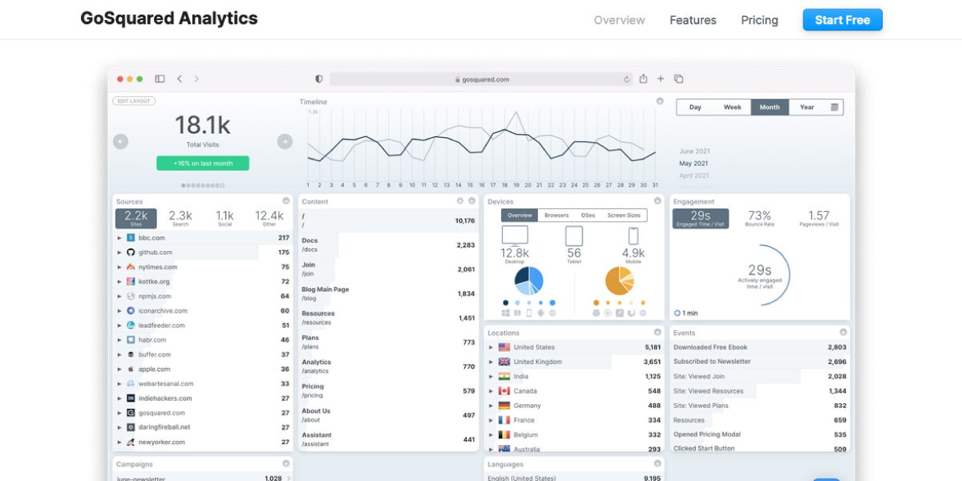
Task: Open the privacy shield icon beside address bar
Action: point(319,79)
